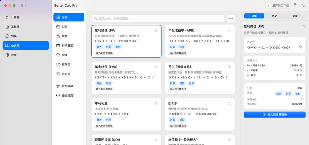Collapse the window with the shrink arrows icon
This screenshot has height=145, width=309.
(x=303, y=5)
